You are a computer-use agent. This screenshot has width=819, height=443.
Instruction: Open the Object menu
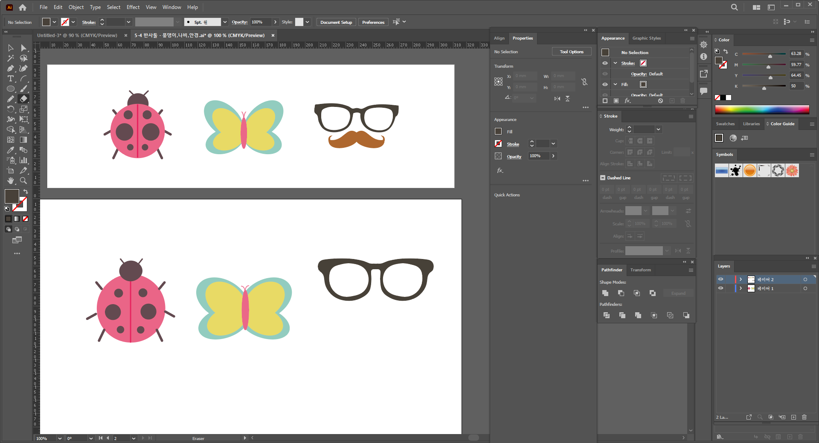click(76, 7)
